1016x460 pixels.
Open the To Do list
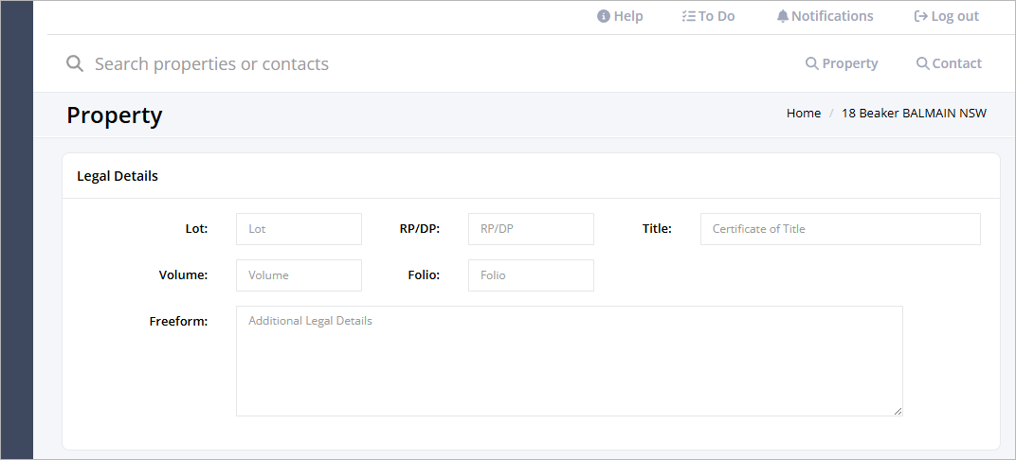point(708,16)
